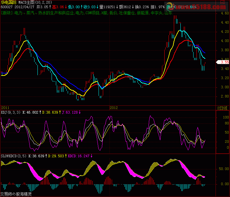
Task: Click the 3.55 current price tag
Action: click(x=224, y=62)
